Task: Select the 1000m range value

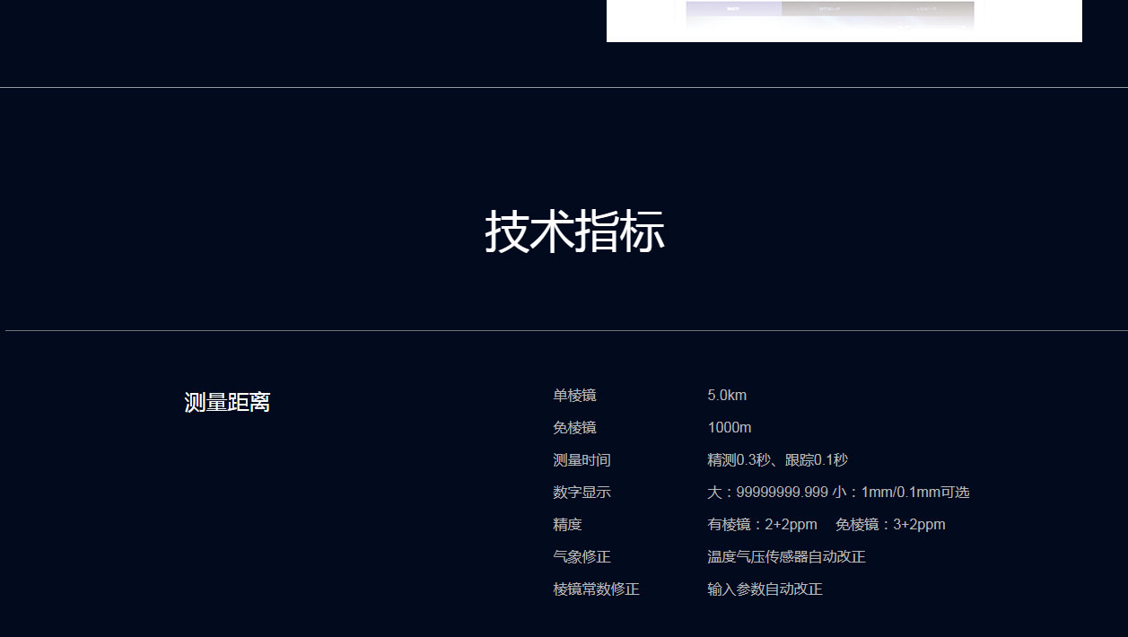Action: [x=730, y=428]
